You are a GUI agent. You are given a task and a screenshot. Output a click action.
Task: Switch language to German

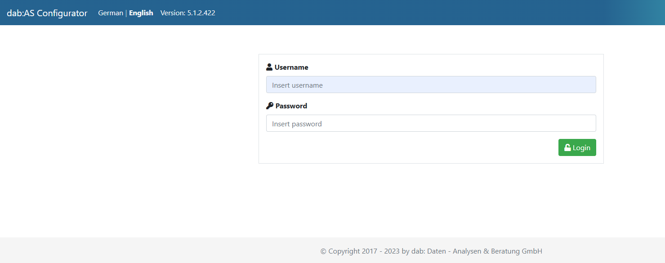click(x=110, y=13)
